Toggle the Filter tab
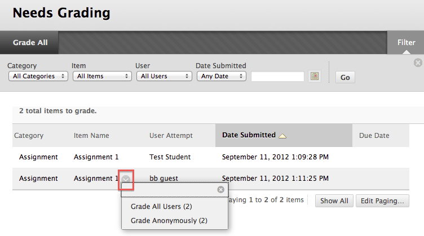Screen dimensions: 424x236 pos(406,42)
